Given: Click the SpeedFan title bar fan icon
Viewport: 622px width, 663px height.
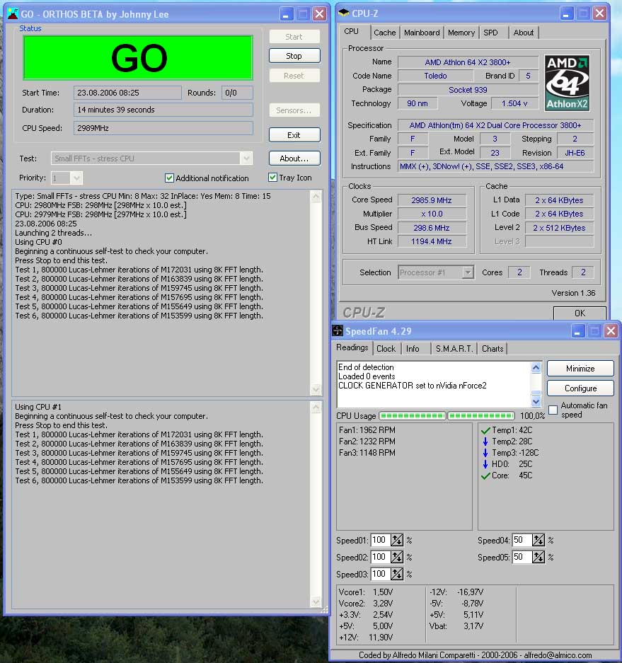Looking at the screenshot, I should (x=338, y=330).
